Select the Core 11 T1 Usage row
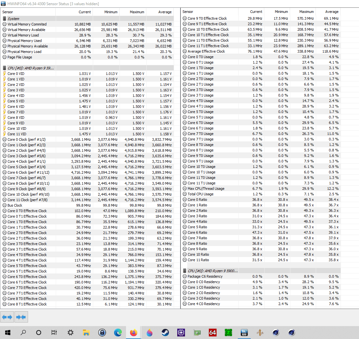359x339 pixels. click(261, 183)
